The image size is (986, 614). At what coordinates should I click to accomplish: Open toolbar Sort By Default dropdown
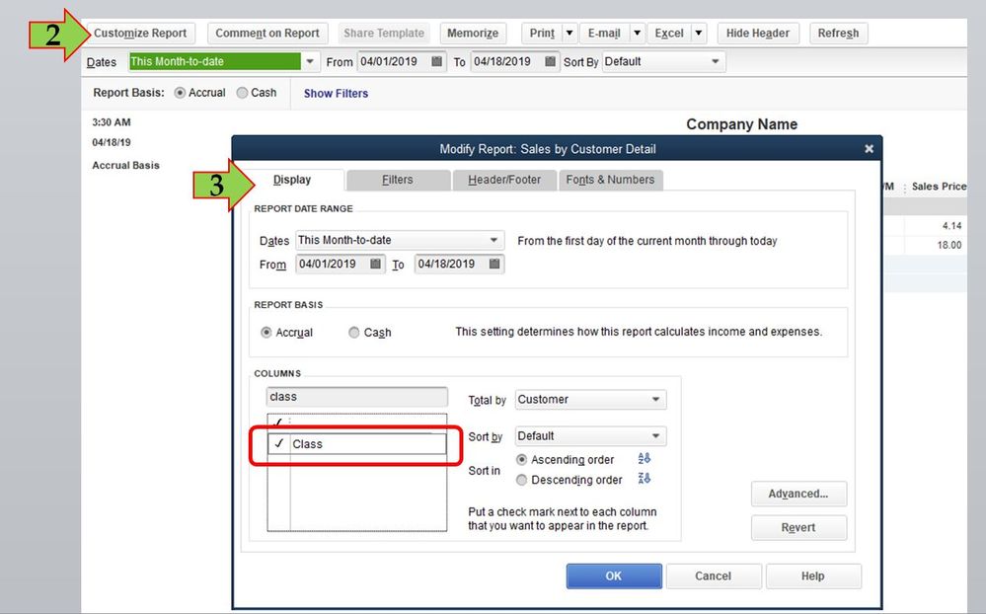coord(715,61)
